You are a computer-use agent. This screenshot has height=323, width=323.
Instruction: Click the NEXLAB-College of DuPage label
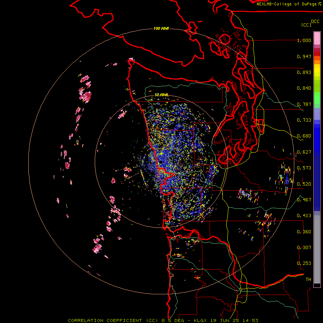(287, 4)
